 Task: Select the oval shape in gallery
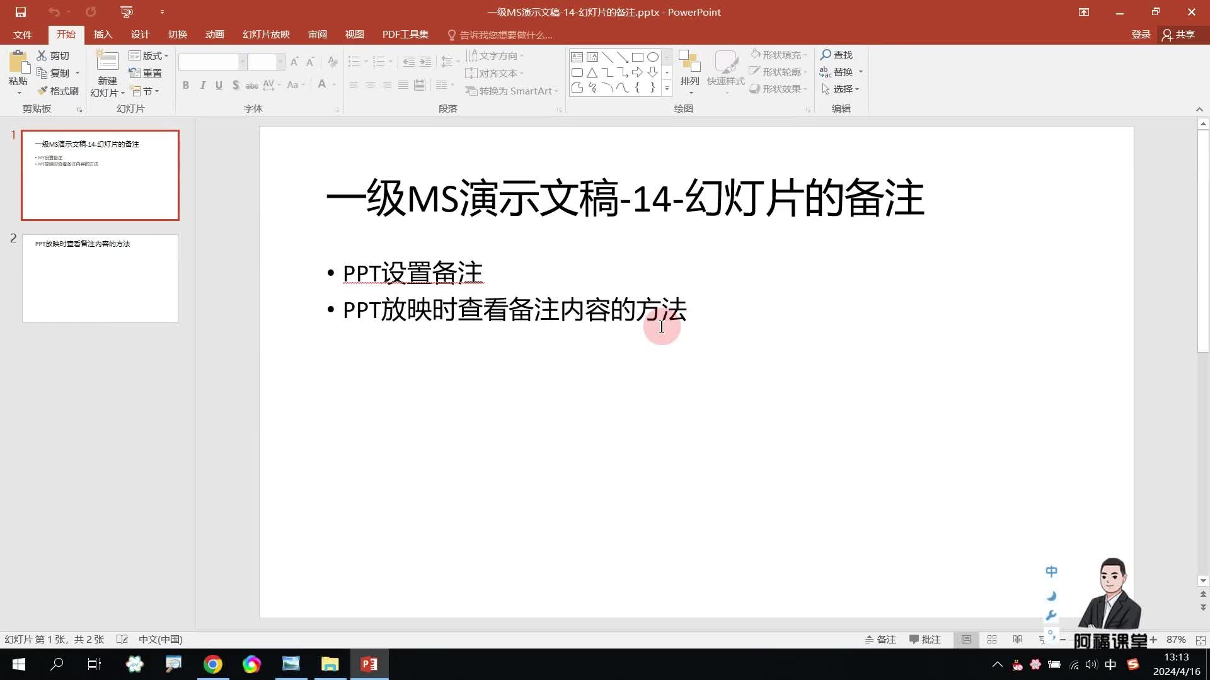653,57
